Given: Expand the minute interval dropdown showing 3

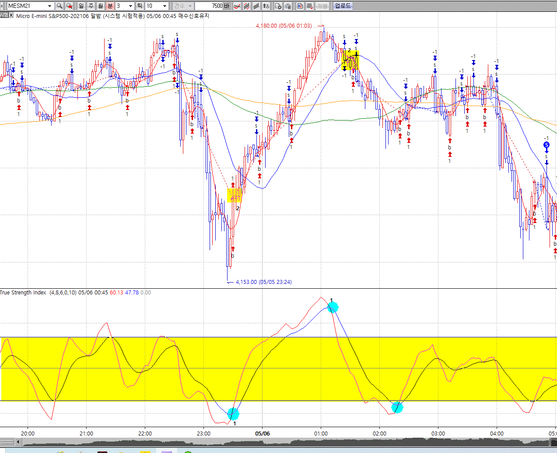Looking at the screenshot, I should click(130, 6).
